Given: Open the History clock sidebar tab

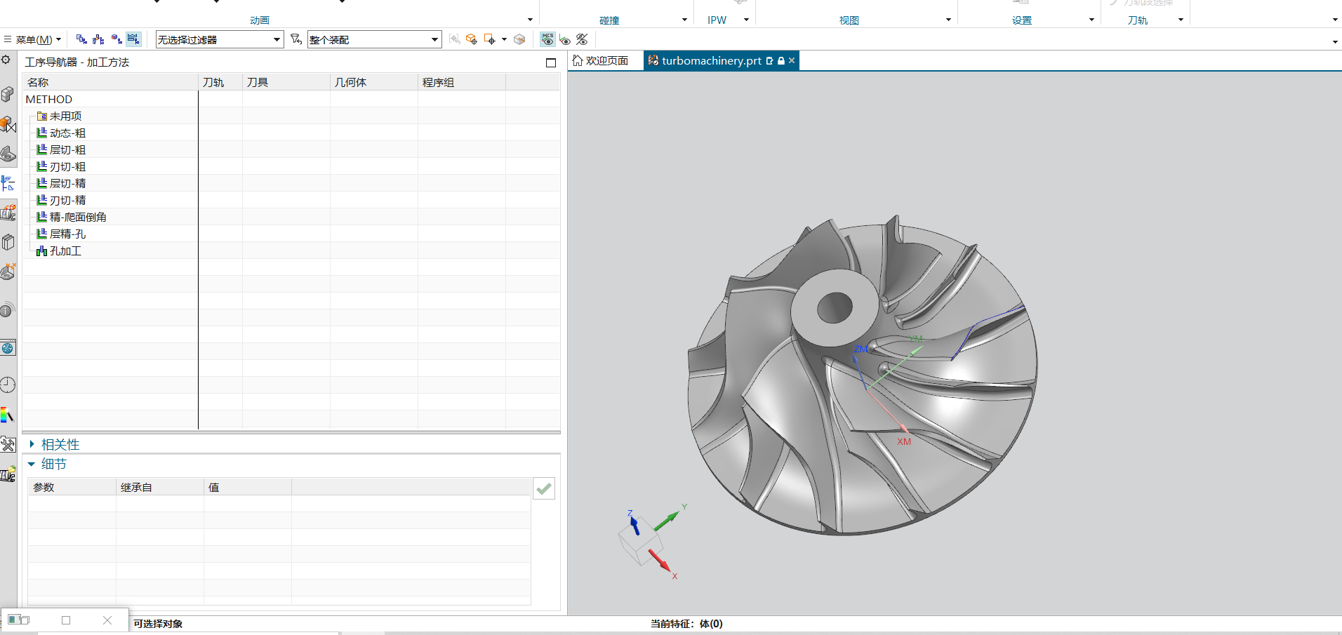Looking at the screenshot, I should click(8, 385).
